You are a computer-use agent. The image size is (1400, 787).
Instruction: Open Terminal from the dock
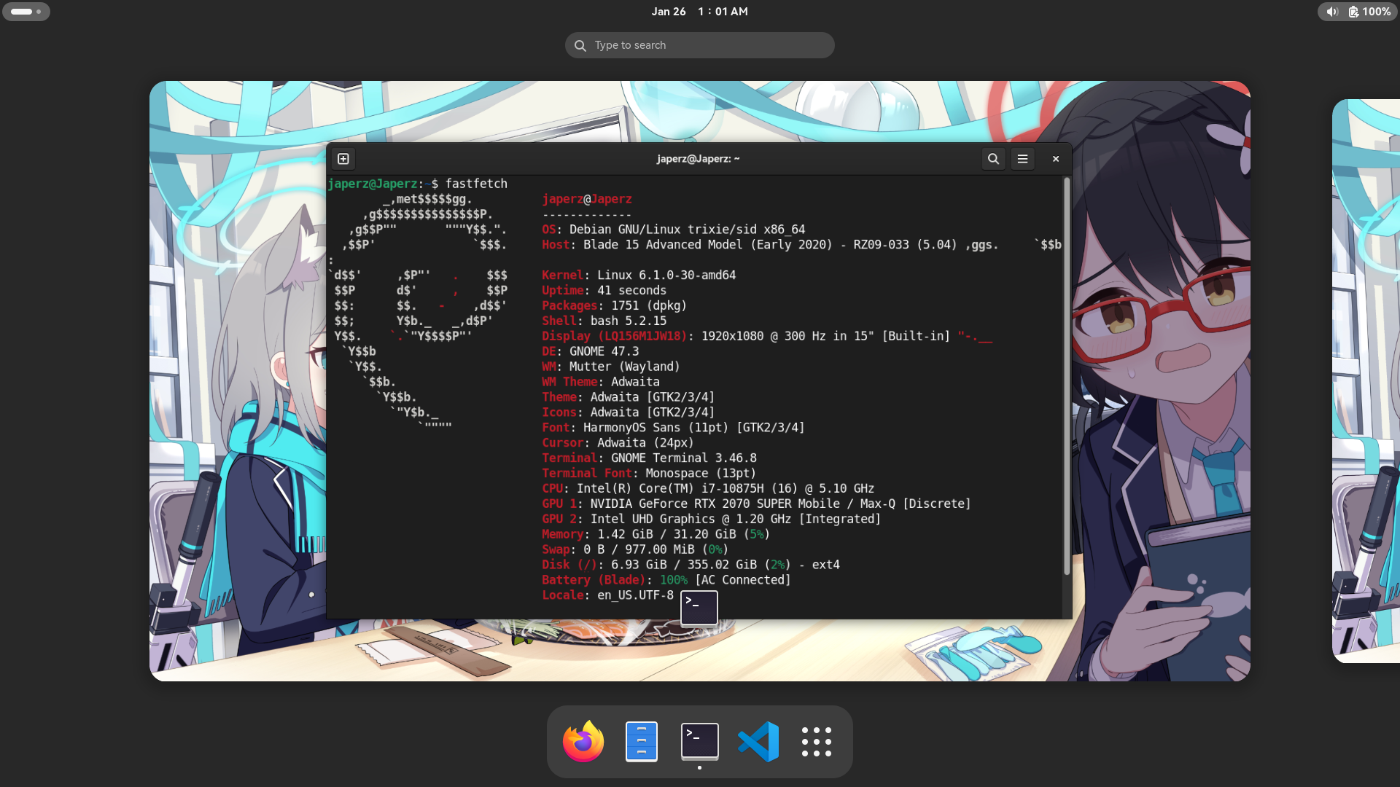(700, 741)
